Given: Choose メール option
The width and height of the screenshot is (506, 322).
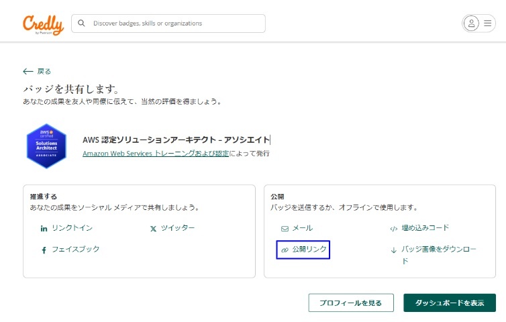Looking at the screenshot, I should pyautogui.click(x=303, y=228).
